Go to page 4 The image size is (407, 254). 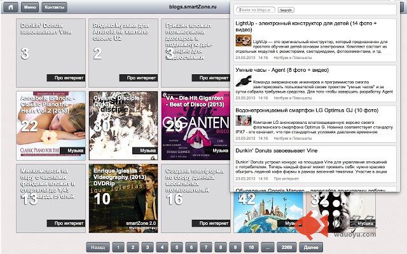pyautogui.click(x=162, y=247)
